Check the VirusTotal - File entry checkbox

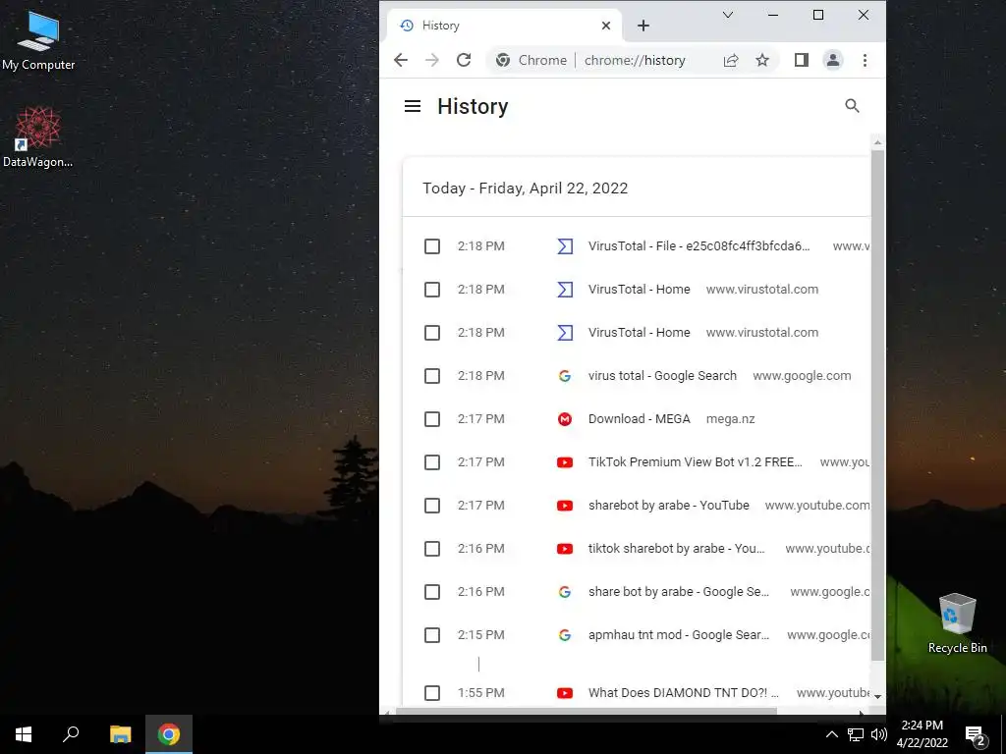(432, 246)
